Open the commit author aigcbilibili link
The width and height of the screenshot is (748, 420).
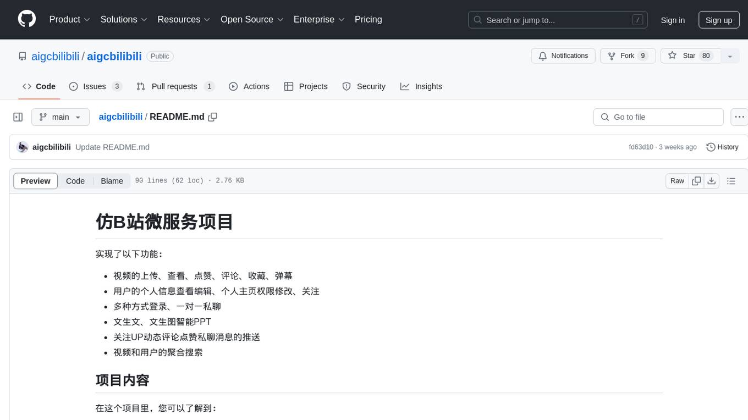pyautogui.click(x=52, y=147)
